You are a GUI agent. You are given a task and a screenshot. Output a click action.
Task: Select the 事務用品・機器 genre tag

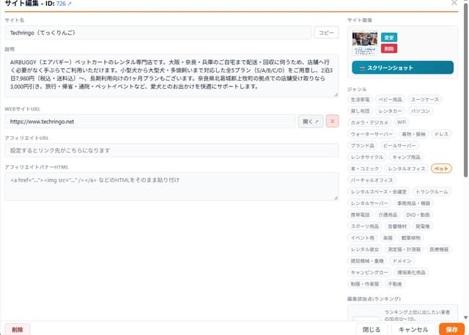pos(413,203)
